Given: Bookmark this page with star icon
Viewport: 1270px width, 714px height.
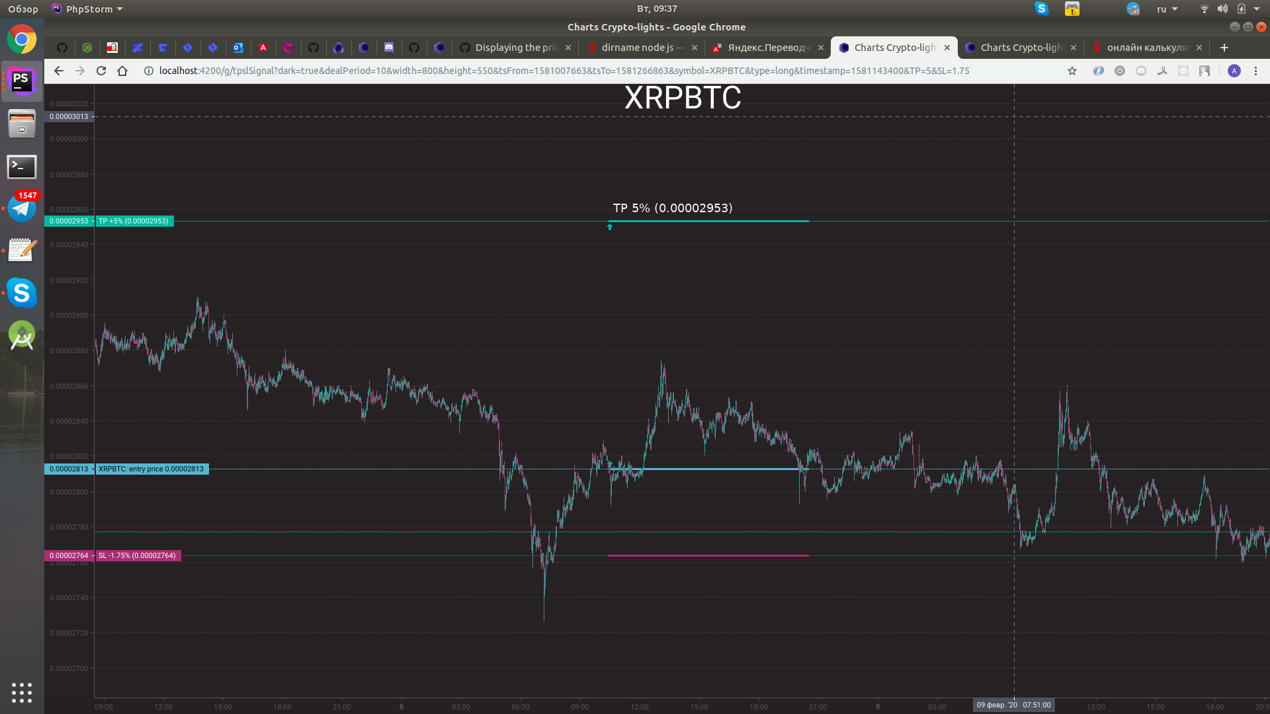Looking at the screenshot, I should (x=1072, y=71).
